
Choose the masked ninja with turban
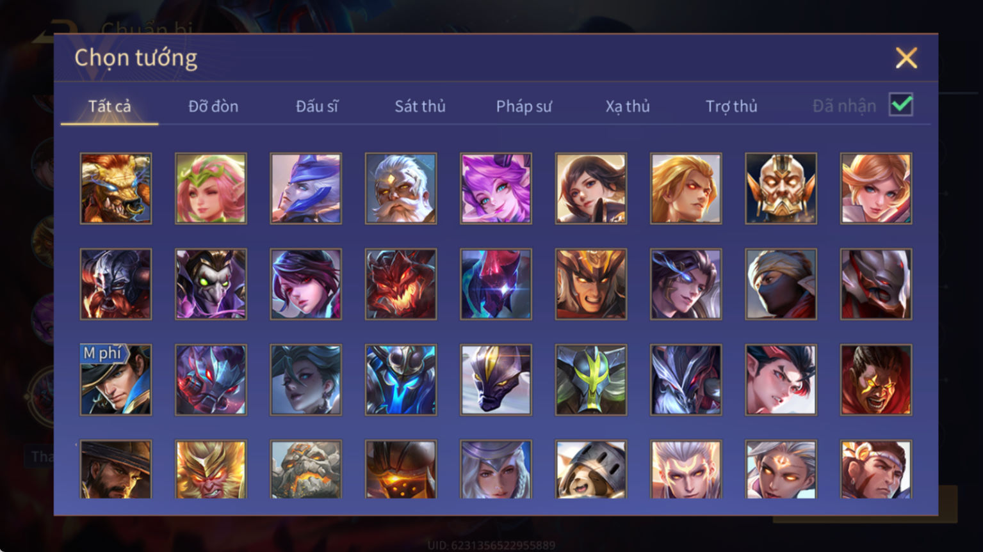pyautogui.click(x=781, y=284)
